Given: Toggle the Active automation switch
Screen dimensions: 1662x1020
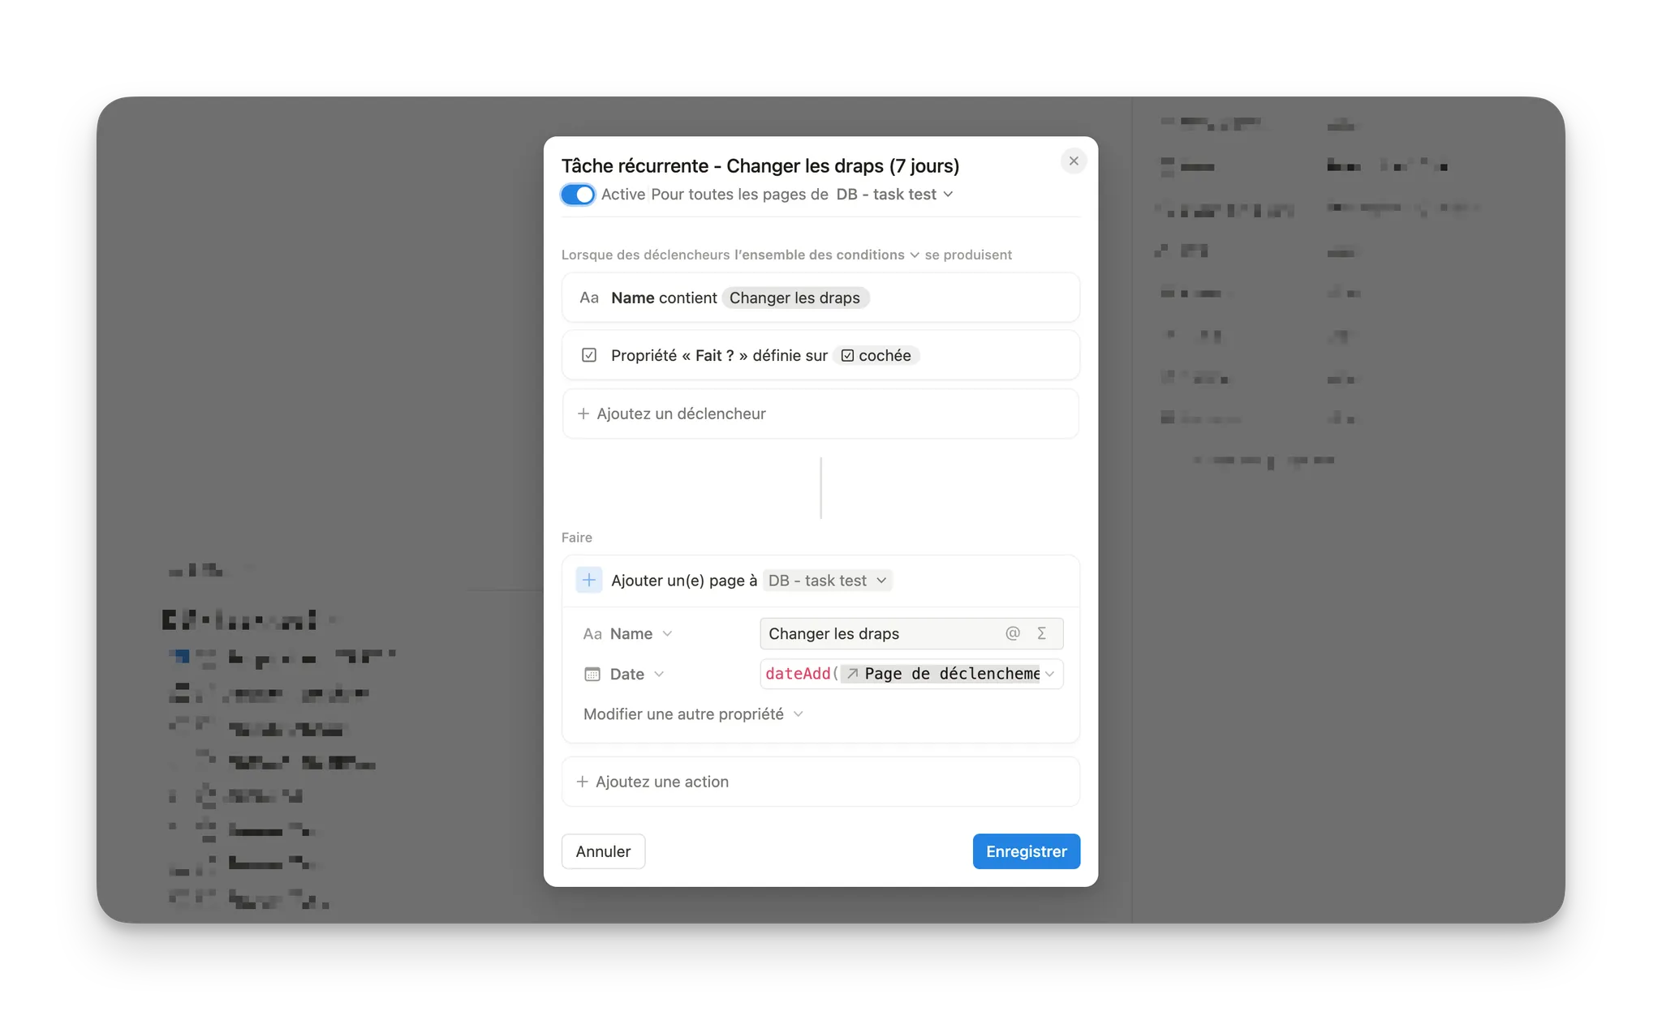Looking at the screenshot, I should [578, 195].
